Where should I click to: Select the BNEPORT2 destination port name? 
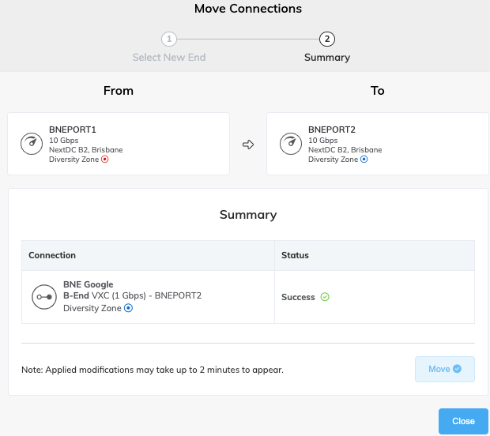click(332, 130)
